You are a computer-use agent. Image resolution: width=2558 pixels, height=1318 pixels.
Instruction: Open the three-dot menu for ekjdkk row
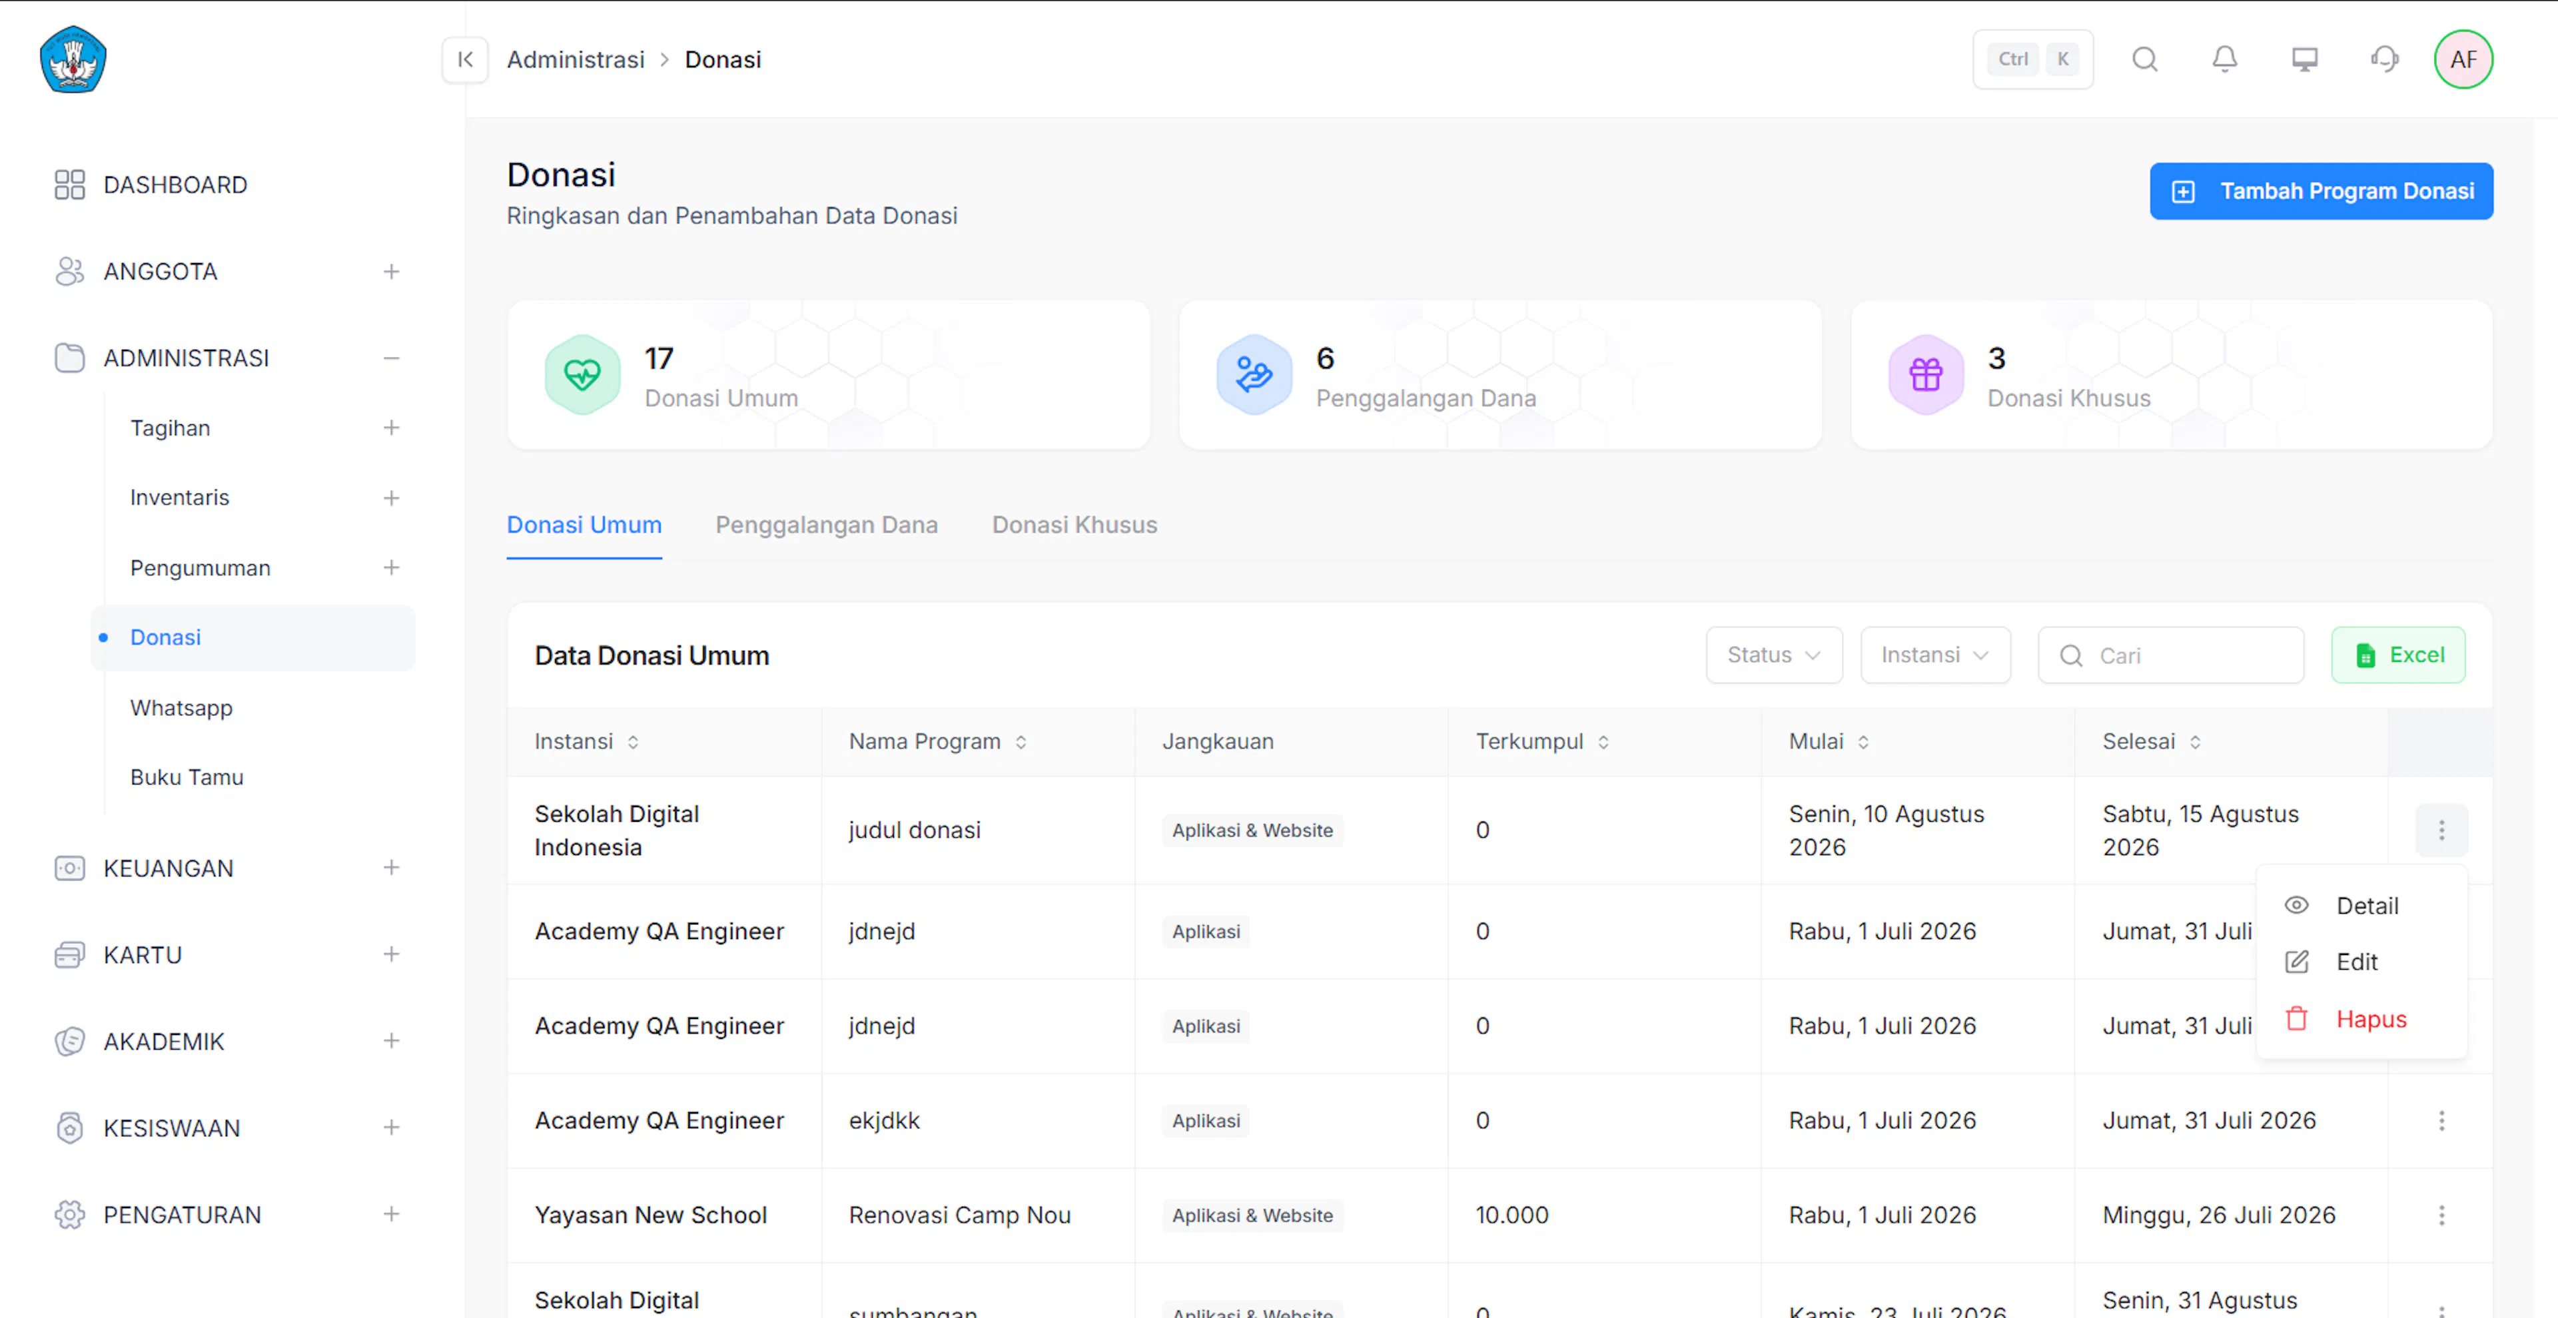(2441, 1120)
